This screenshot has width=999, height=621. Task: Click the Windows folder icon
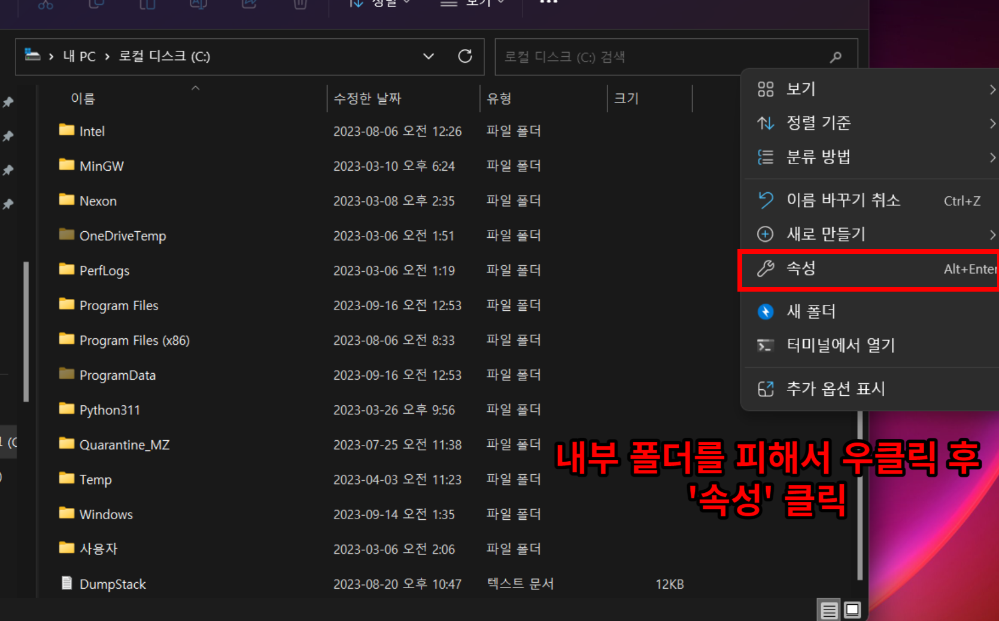pos(66,513)
